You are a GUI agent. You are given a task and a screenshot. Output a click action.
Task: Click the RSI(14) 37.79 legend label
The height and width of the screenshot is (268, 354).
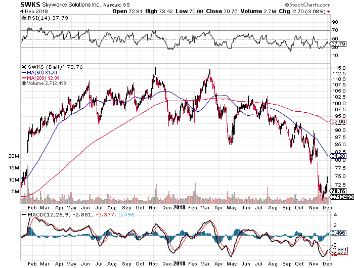pos(48,18)
